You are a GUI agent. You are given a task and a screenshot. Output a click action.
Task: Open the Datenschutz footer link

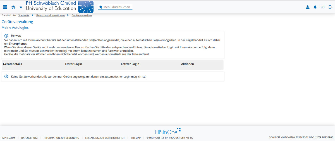29,138
